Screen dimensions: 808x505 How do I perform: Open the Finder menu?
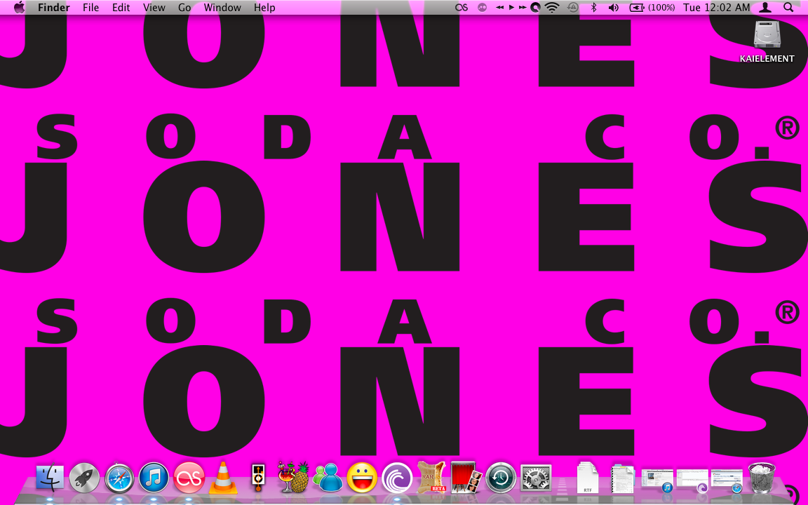(53, 7)
